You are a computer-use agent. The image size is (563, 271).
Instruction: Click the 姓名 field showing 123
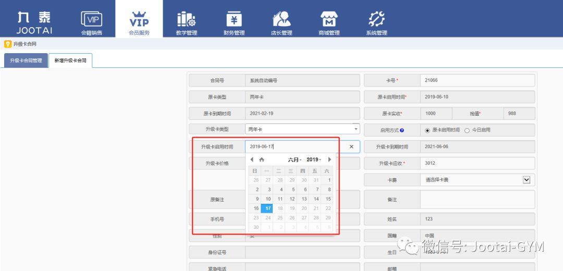478,219
